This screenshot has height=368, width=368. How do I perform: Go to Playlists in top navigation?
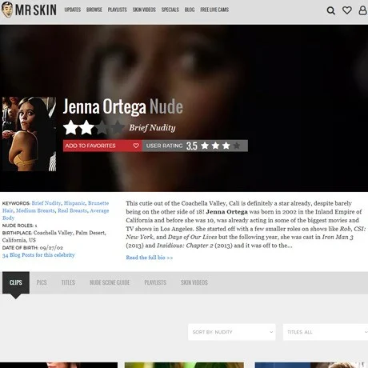tap(118, 10)
